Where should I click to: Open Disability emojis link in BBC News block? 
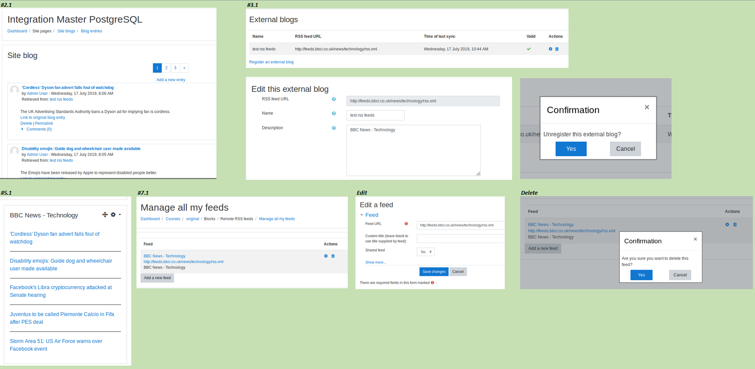[61, 265]
